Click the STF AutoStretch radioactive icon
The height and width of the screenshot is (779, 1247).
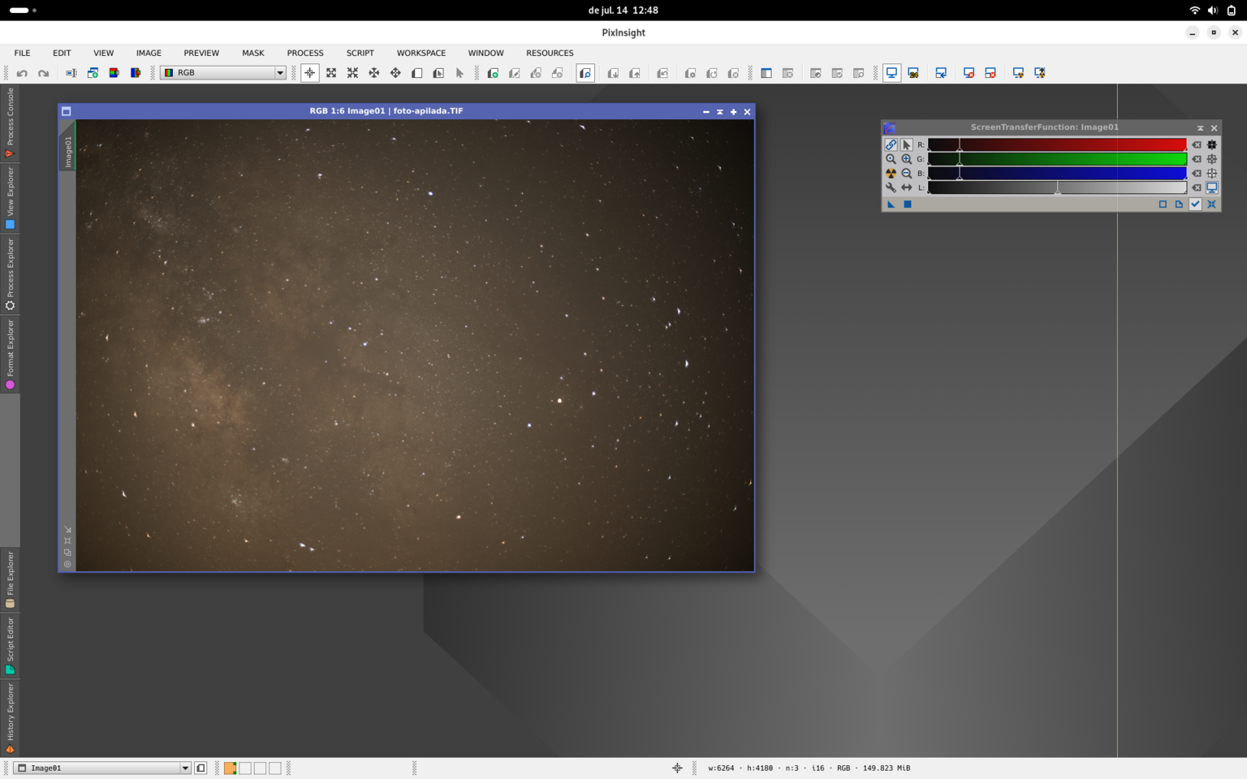pos(891,173)
